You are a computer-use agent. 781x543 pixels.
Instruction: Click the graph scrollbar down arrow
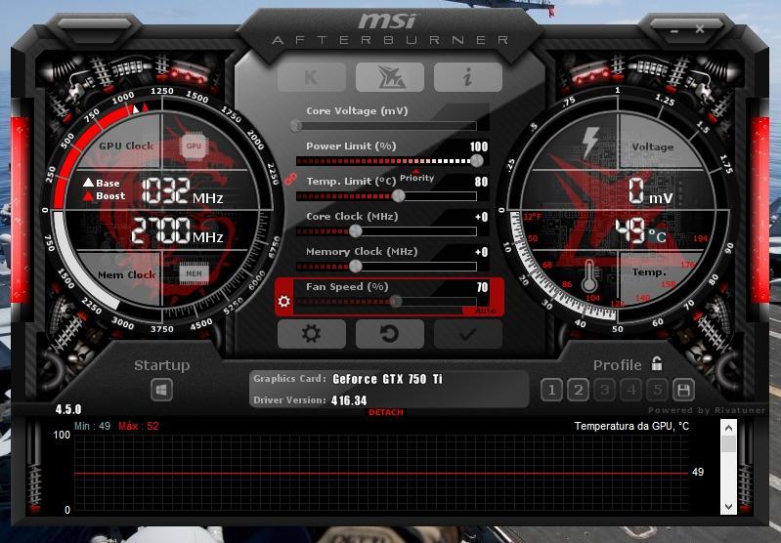pos(728,507)
